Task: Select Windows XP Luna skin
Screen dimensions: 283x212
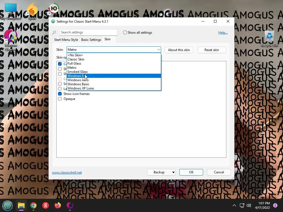Action: coord(114,88)
